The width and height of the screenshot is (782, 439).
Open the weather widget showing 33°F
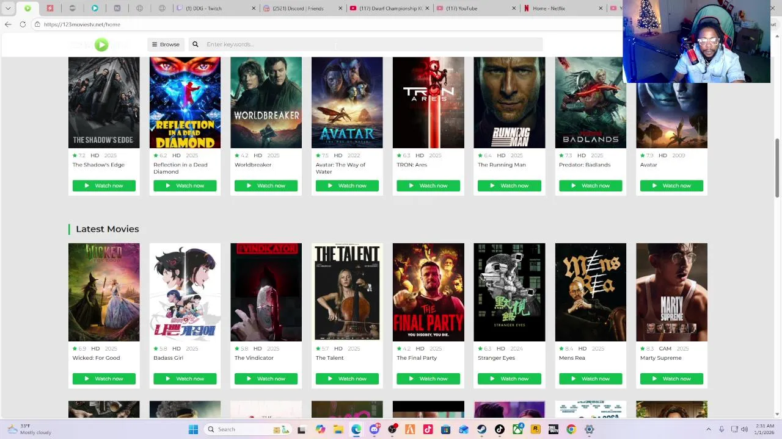click(x=29, y=429)
